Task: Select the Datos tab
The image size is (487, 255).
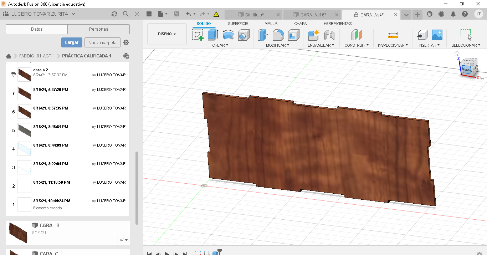Action: [x=37, y=29]
